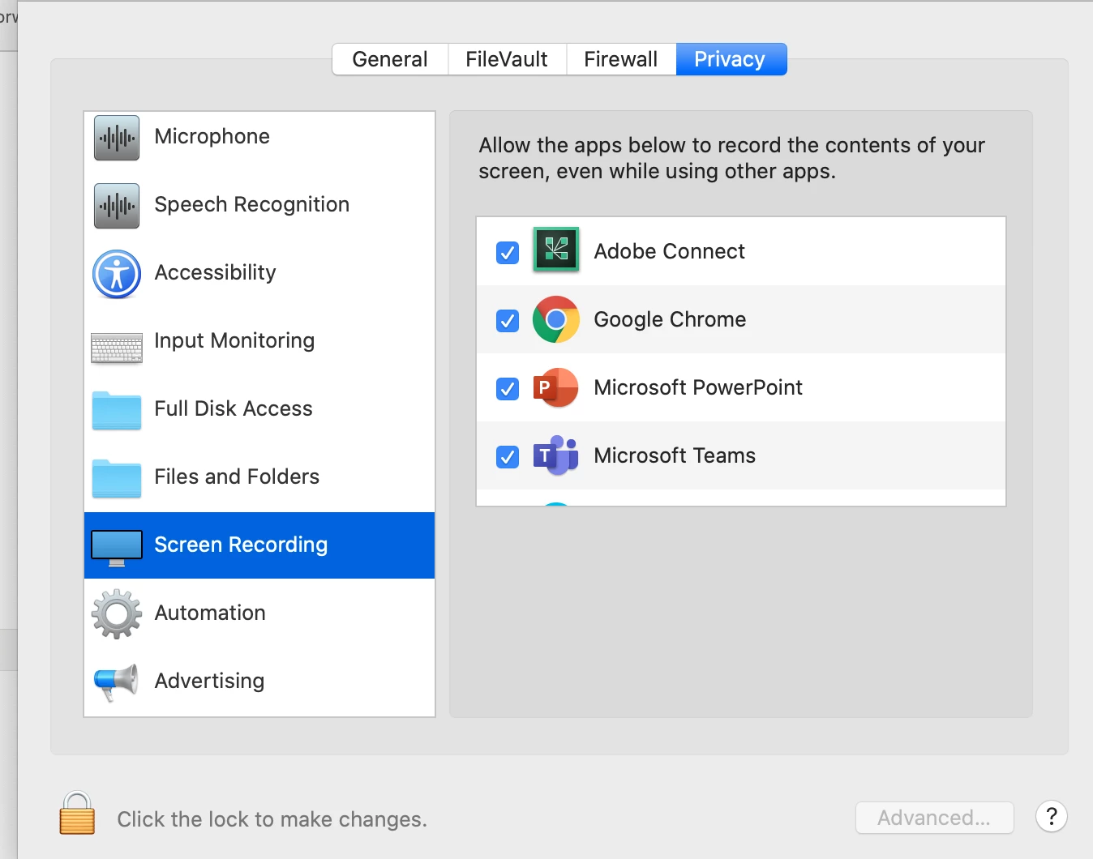Choose the Automation label in sidebar
This screenshot has width=1093, height=859.
(x=210, y=613)
